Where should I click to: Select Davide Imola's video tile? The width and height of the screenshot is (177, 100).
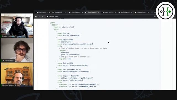point(17,26)
